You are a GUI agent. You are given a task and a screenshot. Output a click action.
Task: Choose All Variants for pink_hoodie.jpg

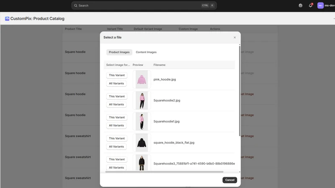[x=116, y=83]
